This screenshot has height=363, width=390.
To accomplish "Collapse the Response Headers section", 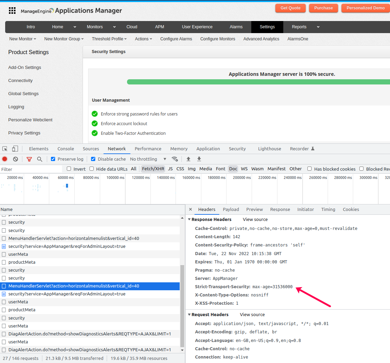I will click(x=189, y=220).
